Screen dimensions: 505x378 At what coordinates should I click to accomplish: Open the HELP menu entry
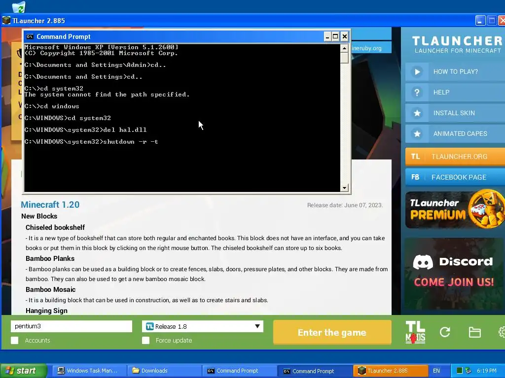click(x=455, y=92)
